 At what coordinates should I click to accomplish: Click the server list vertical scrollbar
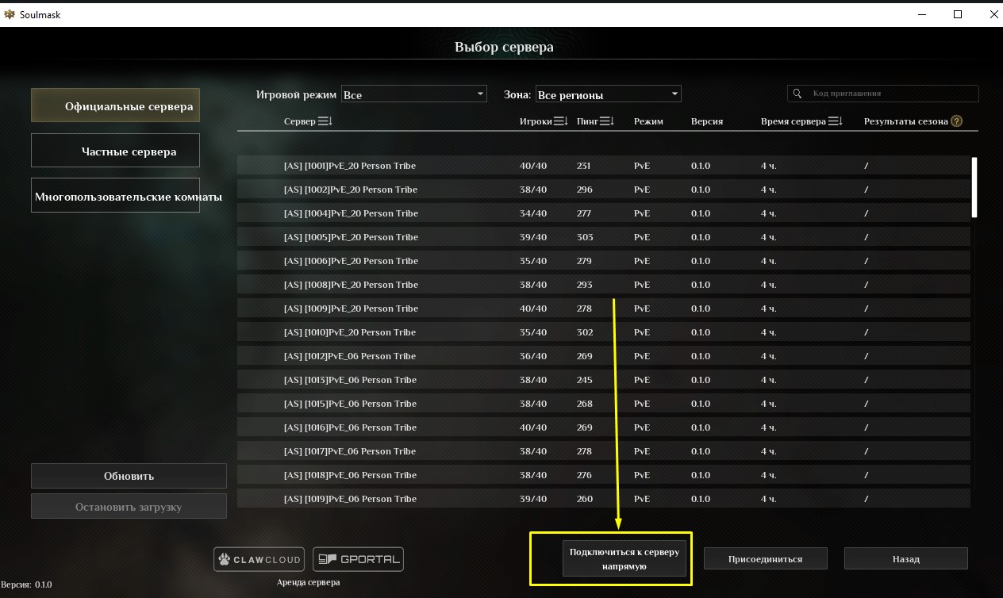point(974,187)
